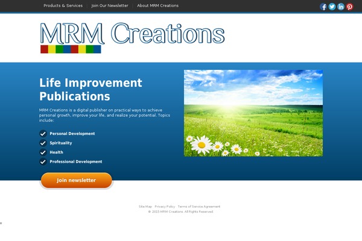
Task: Click the Personal Development topic text
Action: click(x=72, y=134)
